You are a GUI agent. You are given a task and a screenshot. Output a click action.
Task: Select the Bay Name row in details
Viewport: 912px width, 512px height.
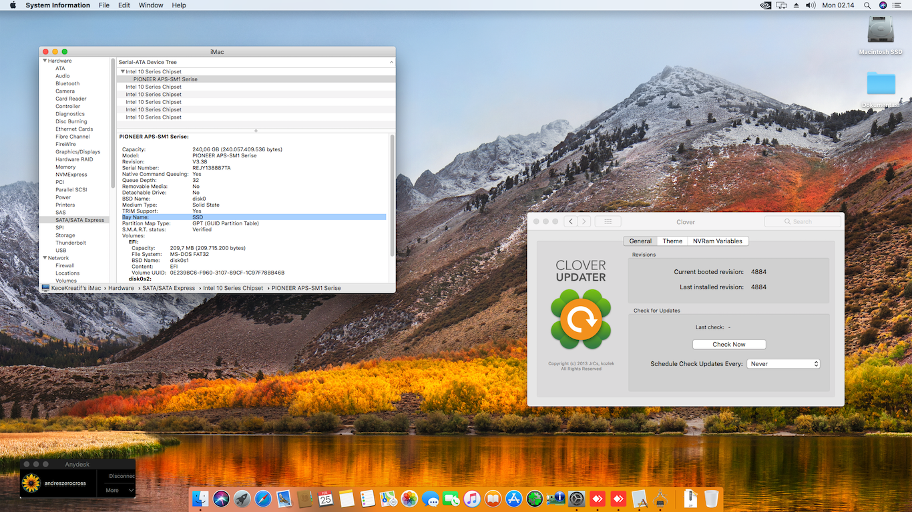(253, 217)
